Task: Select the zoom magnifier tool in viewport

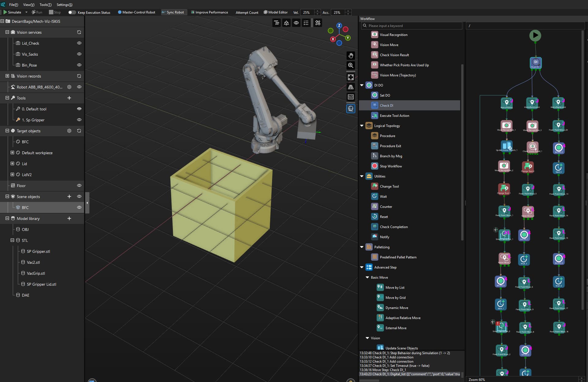Action: (351, 65)
